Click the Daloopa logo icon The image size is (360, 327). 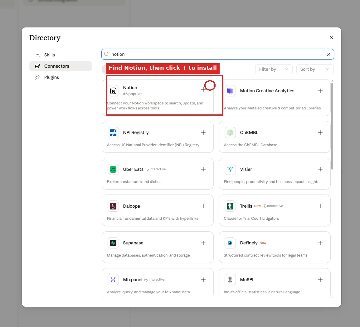pos(113,206)
